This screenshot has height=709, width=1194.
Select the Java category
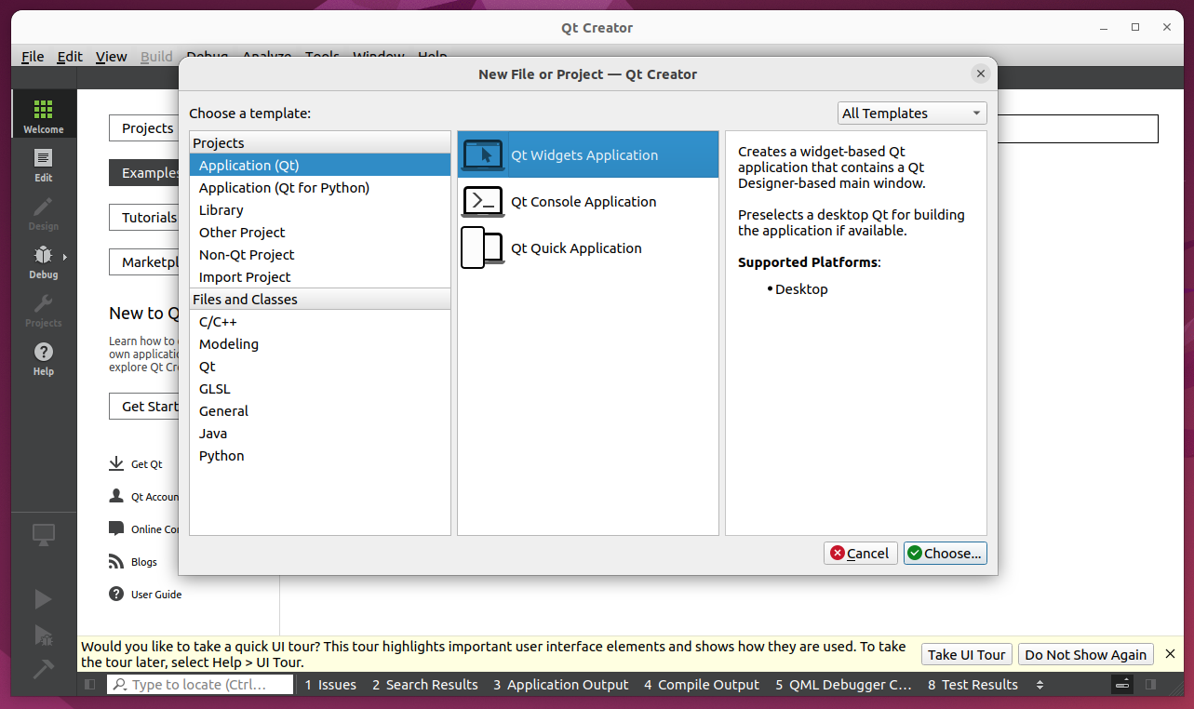tap(319, 433)
